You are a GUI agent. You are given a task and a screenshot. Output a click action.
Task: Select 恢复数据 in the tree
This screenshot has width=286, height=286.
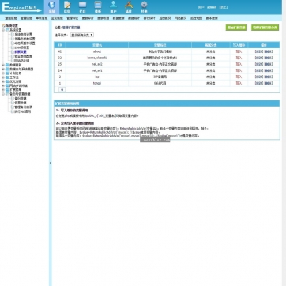coord(21,103)
